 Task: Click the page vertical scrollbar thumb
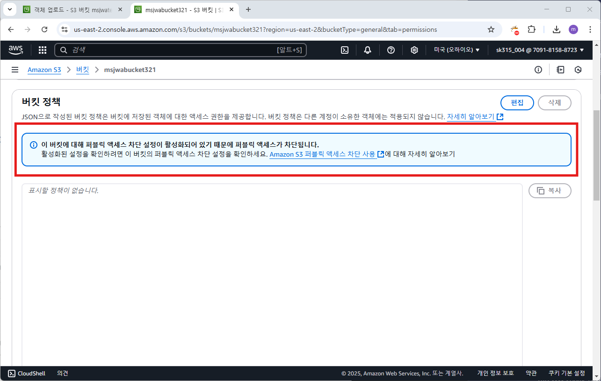(596, 155)
